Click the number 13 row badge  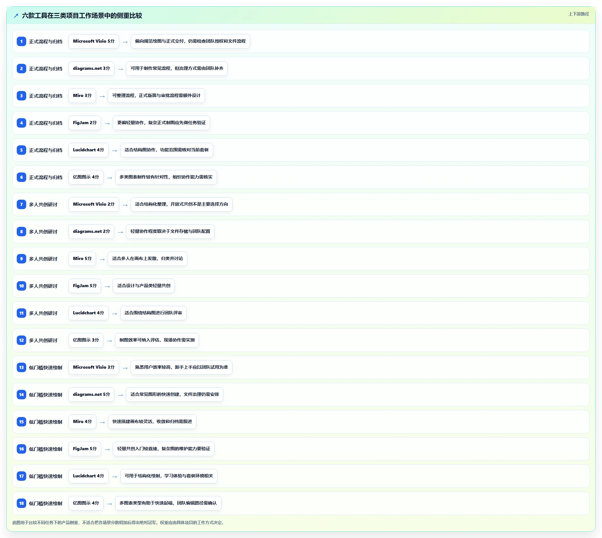pyautogui.click(x=21, y=367)
